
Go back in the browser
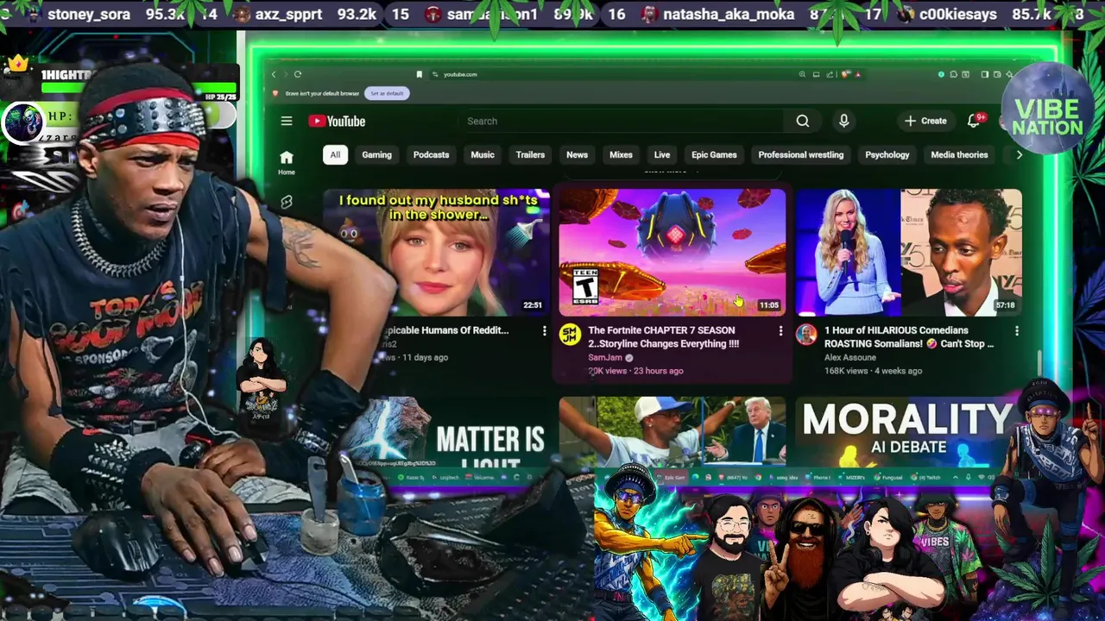tap(274, 74)
